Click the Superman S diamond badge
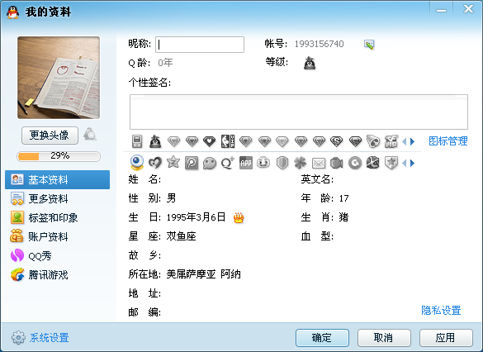The image size is (483, 352). [336, 141]
